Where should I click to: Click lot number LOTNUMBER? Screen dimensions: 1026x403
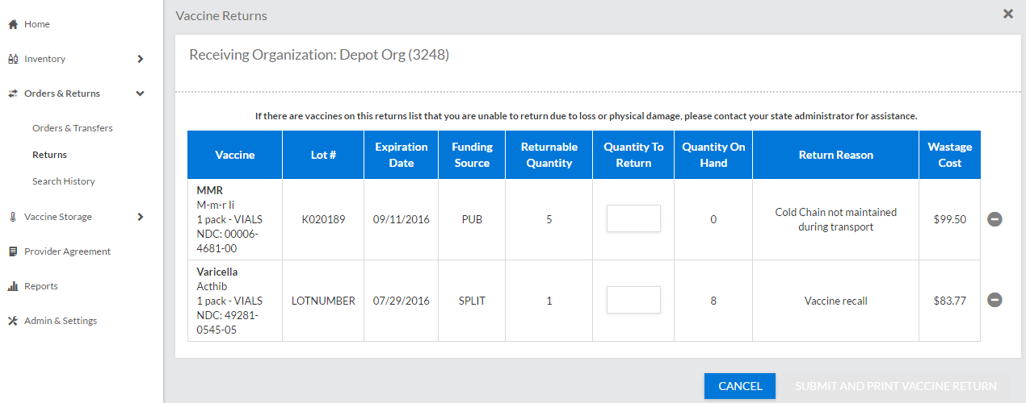323,301
